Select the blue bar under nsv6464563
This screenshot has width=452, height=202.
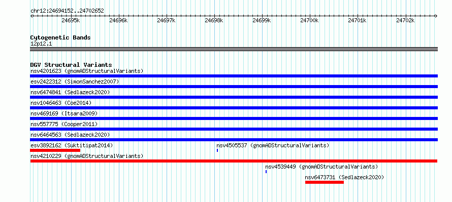pos(234,140)
